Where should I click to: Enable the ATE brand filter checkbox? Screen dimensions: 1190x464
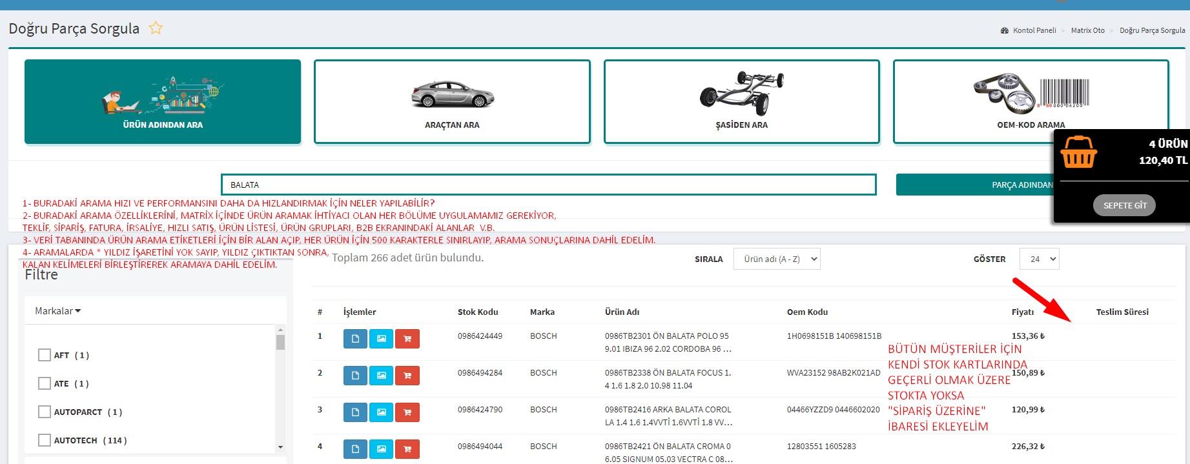(x=45, y=383)
